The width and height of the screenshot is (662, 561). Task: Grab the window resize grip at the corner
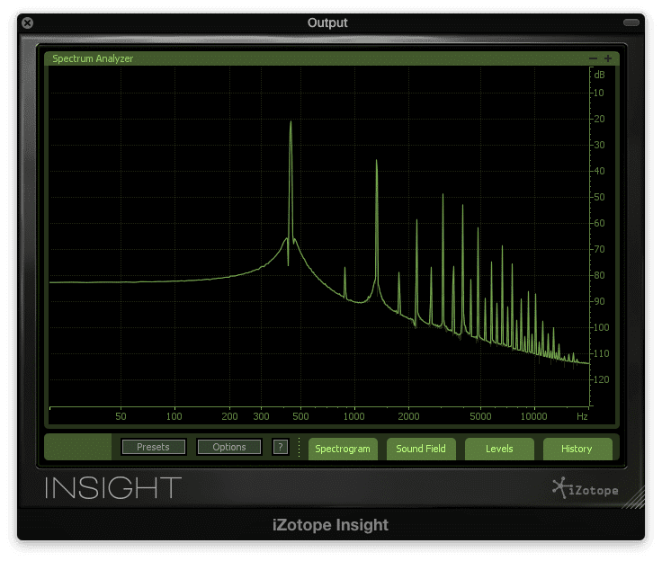[634, 499]
